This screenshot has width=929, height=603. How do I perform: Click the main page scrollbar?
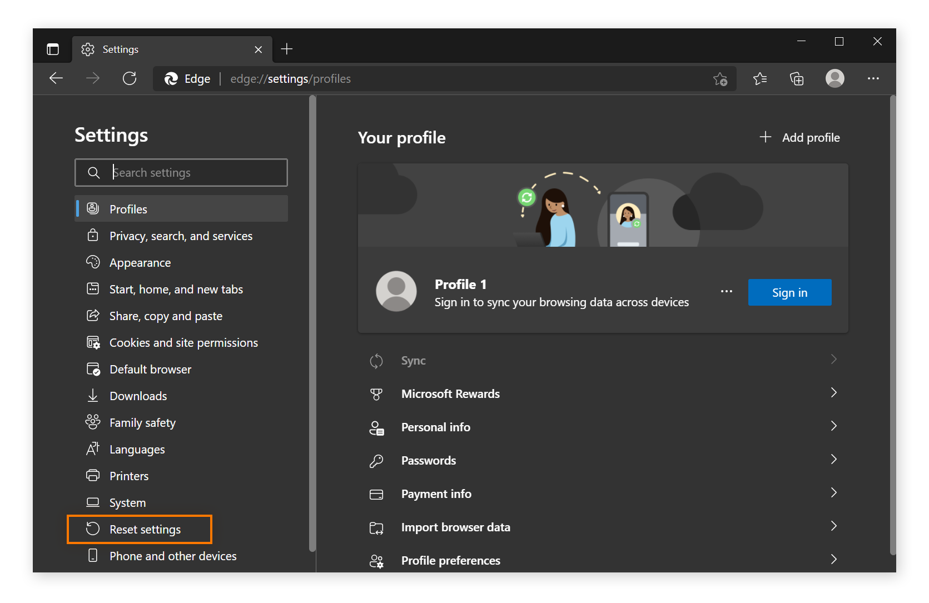click(893, 326)
